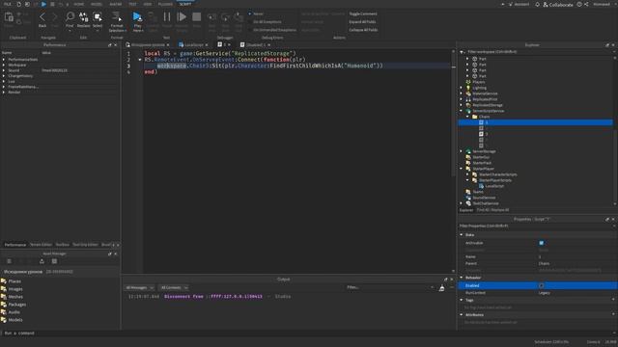Click the quick-access blue Play arrow in title bar

tap(43, 4)
